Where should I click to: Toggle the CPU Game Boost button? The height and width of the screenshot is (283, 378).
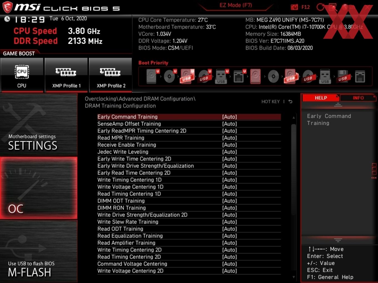point(22,75)
